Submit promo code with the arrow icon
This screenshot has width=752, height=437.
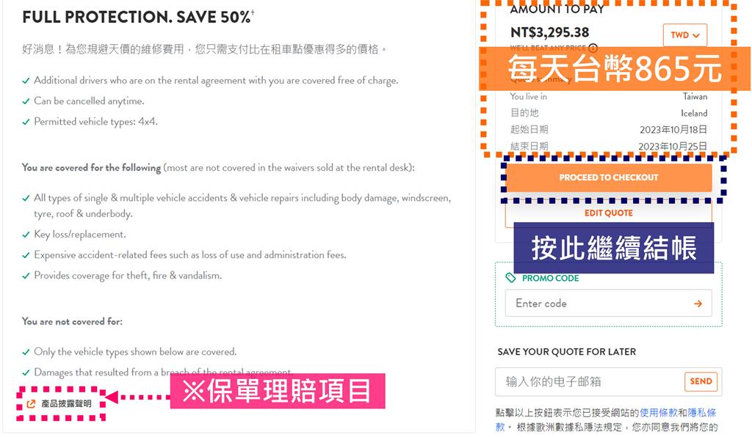coord(698,304)
